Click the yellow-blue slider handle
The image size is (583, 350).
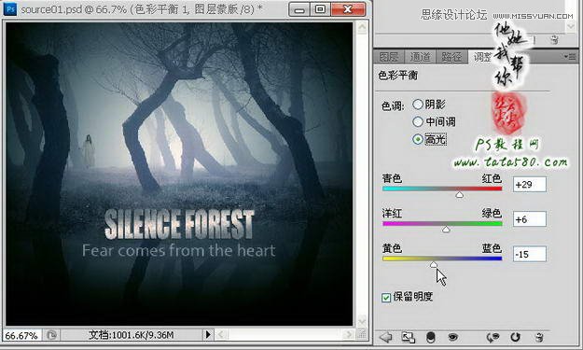pyautogui.click(x=434, y=265)
